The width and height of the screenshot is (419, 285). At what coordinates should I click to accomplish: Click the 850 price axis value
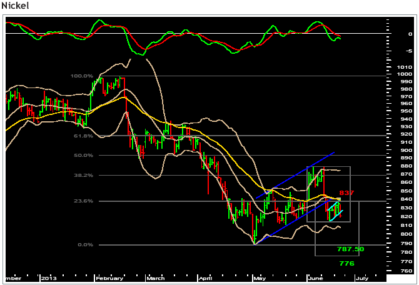tap(406, 191)
